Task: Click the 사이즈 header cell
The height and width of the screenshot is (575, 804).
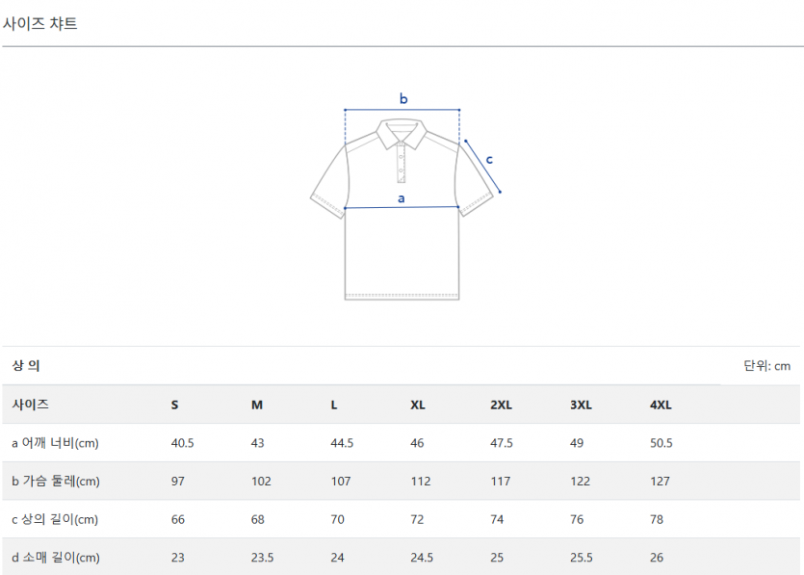Action: [x=31, y=405]
